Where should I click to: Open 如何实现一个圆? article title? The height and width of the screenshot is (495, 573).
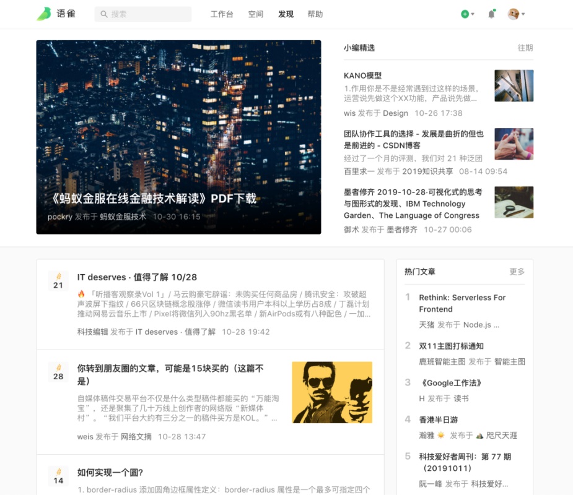pos(110,473)
